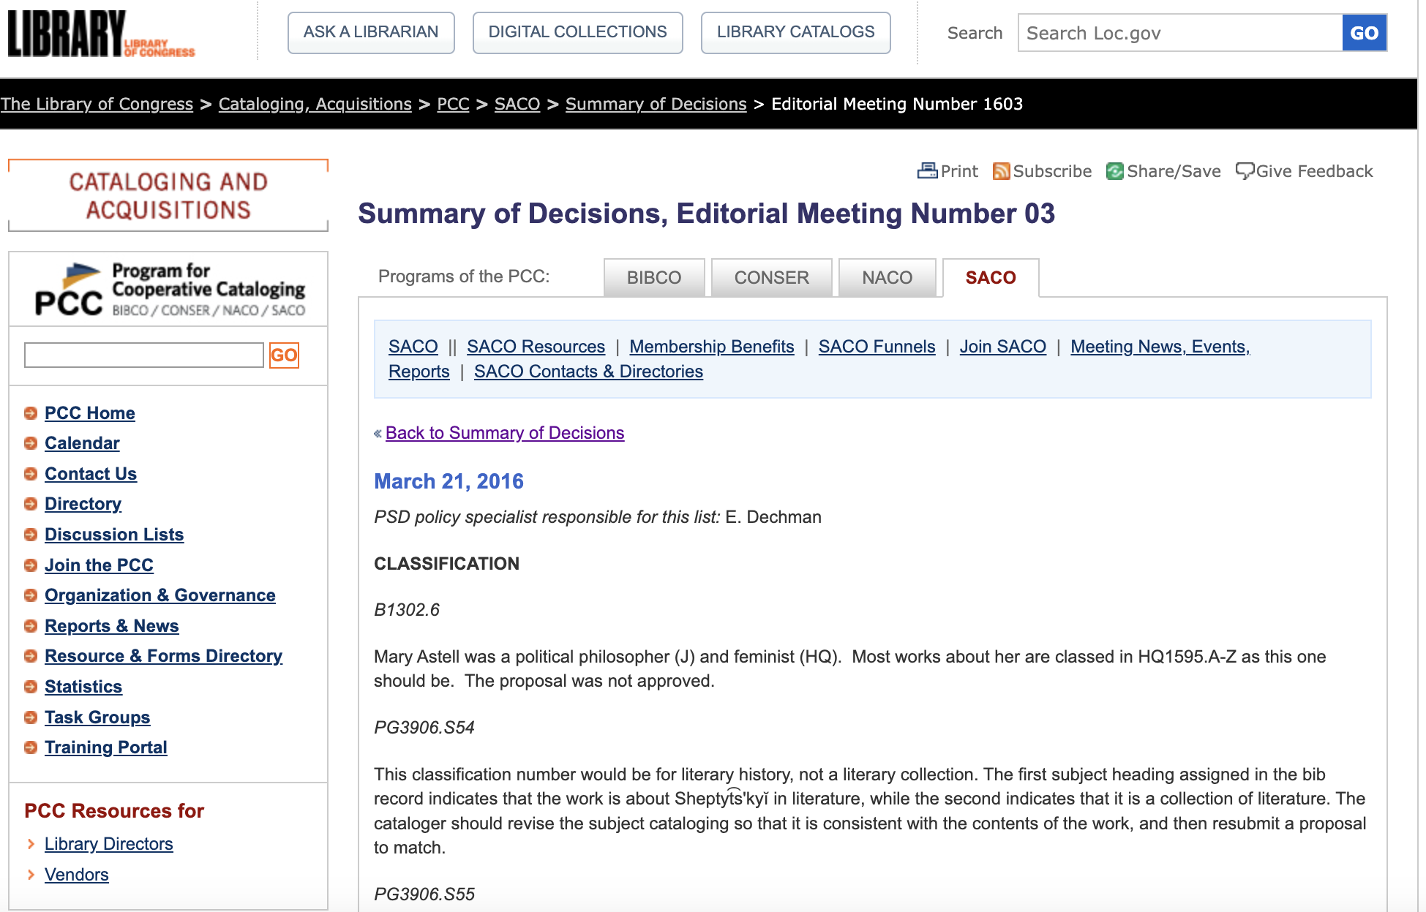Click the sidebar PCC search box

coord(144,355)
